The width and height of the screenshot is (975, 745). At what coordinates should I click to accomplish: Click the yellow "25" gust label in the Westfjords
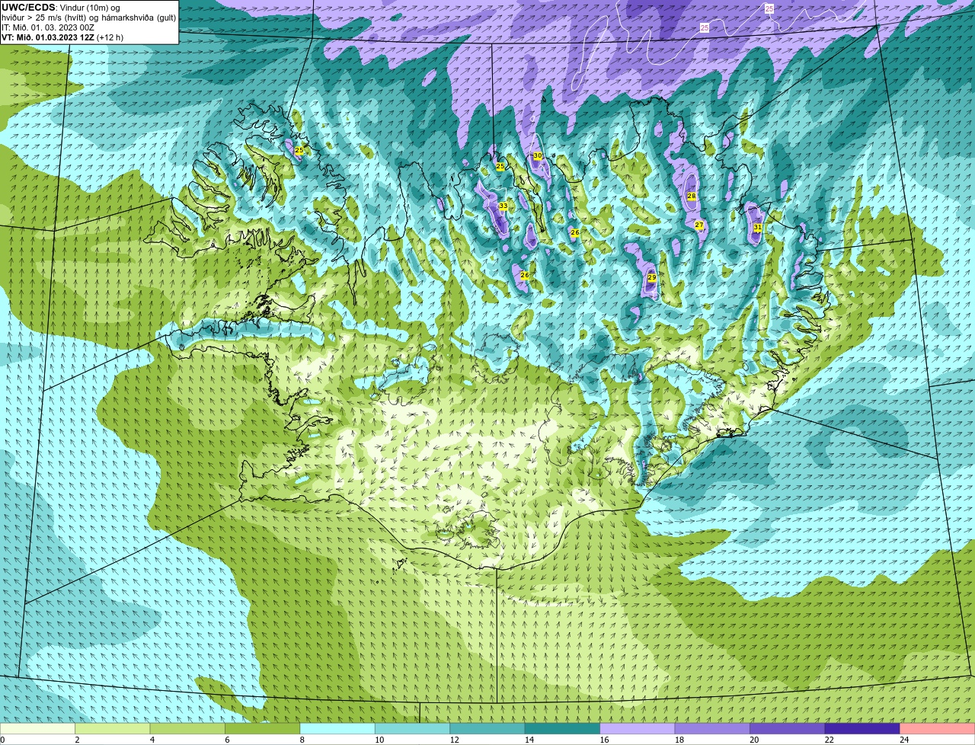point(299,150)
